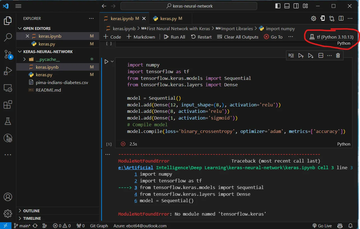Viewport: 360px width, 229px height.
Task: Open the Search view in activity bar
Action: coord(8,37)
